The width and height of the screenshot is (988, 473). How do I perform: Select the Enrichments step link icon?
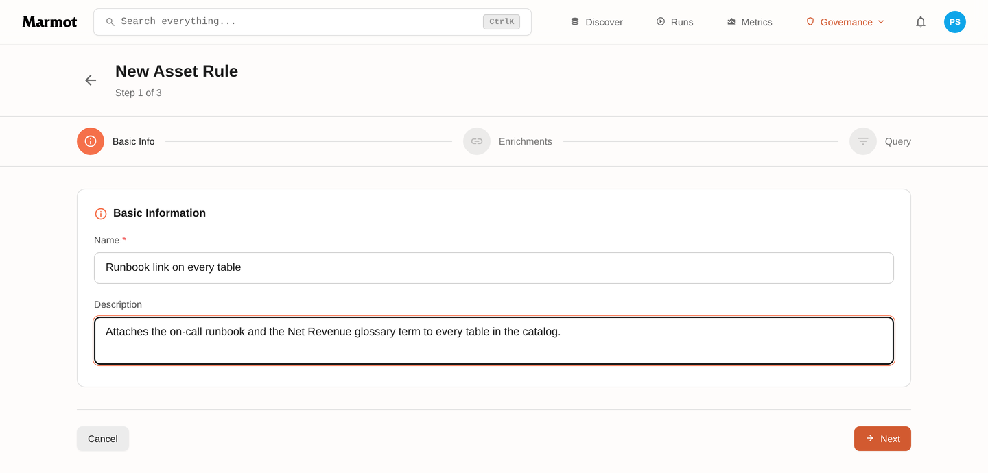tap(477, 141)
